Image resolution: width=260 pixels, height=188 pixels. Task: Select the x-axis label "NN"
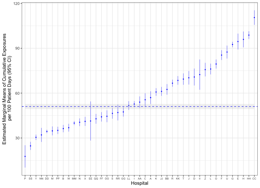tap(42, 179)
